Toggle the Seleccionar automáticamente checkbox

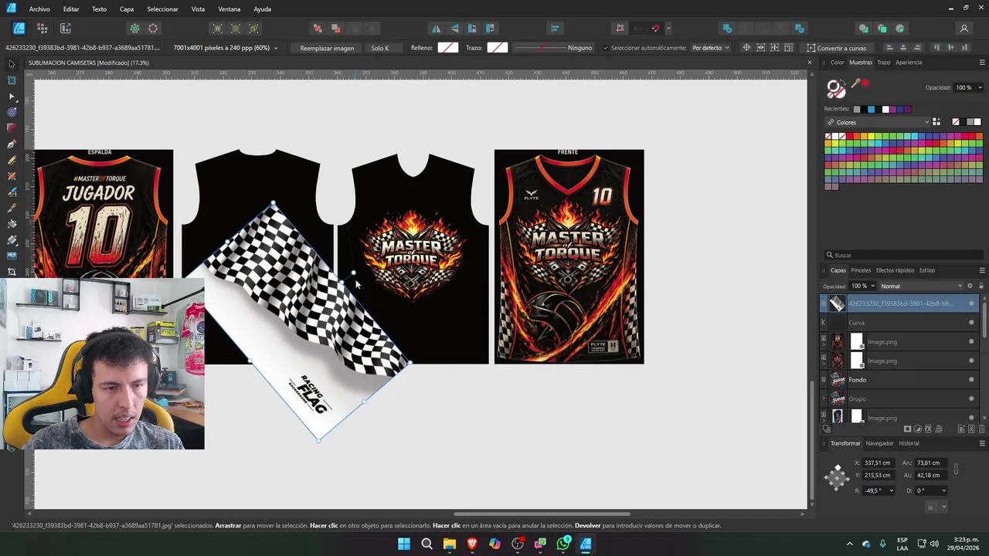[x=606, y=48]
